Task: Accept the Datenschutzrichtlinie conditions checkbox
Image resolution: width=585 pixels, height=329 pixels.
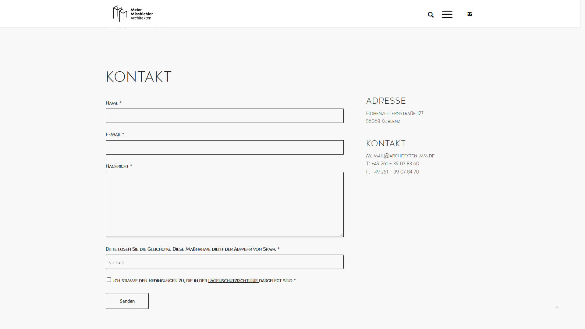Action: pos(109,280)
